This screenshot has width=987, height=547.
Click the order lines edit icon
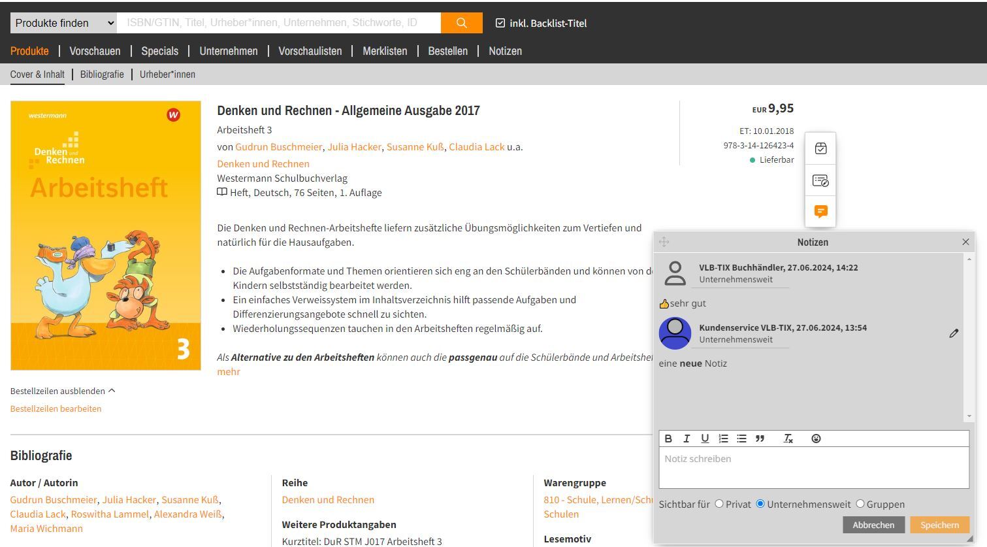pyautogui.click(x=820, y=180)
